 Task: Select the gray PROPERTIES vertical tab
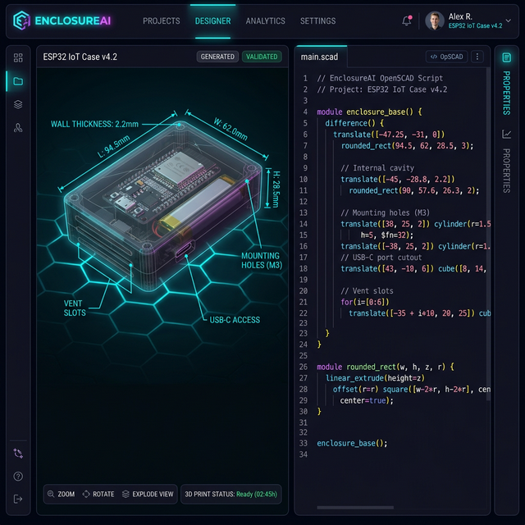tap(507, 171)
